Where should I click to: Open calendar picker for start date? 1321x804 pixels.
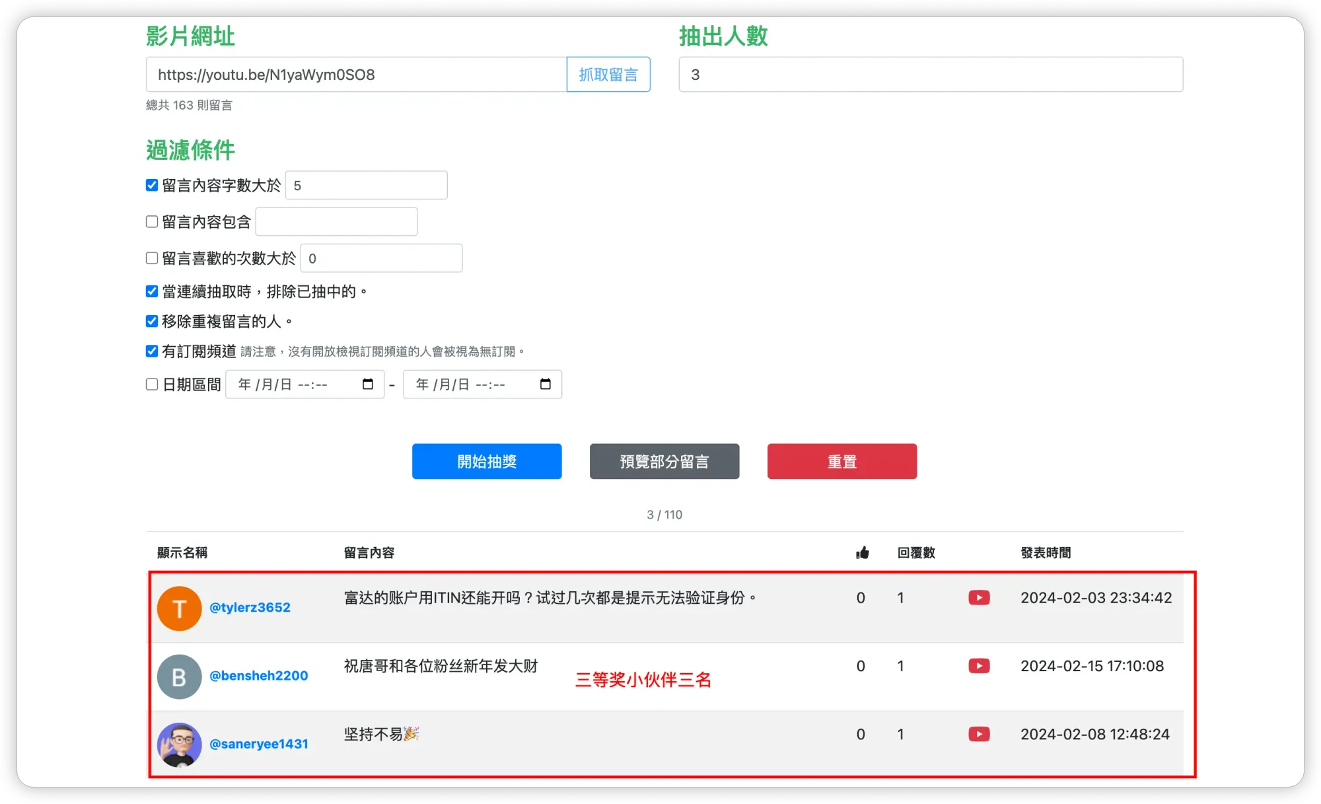[x=368, y=384]
